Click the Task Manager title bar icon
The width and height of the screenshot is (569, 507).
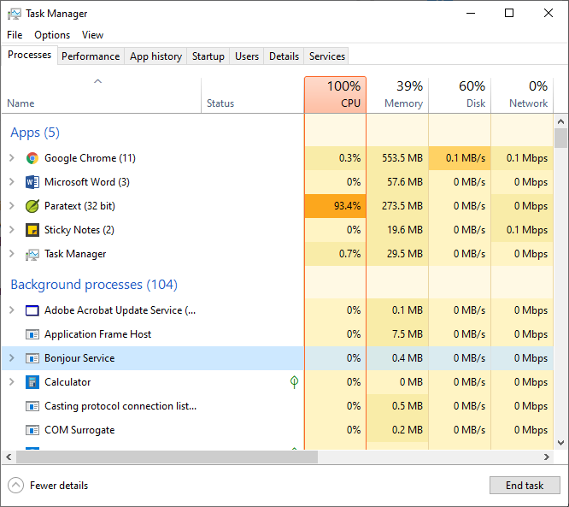(x=15, y=14)
